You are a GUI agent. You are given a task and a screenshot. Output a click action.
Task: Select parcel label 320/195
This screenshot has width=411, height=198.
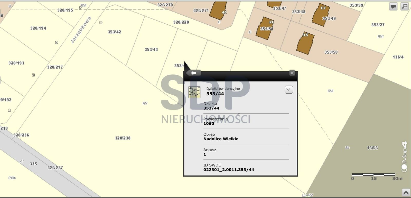pos(65,10)
